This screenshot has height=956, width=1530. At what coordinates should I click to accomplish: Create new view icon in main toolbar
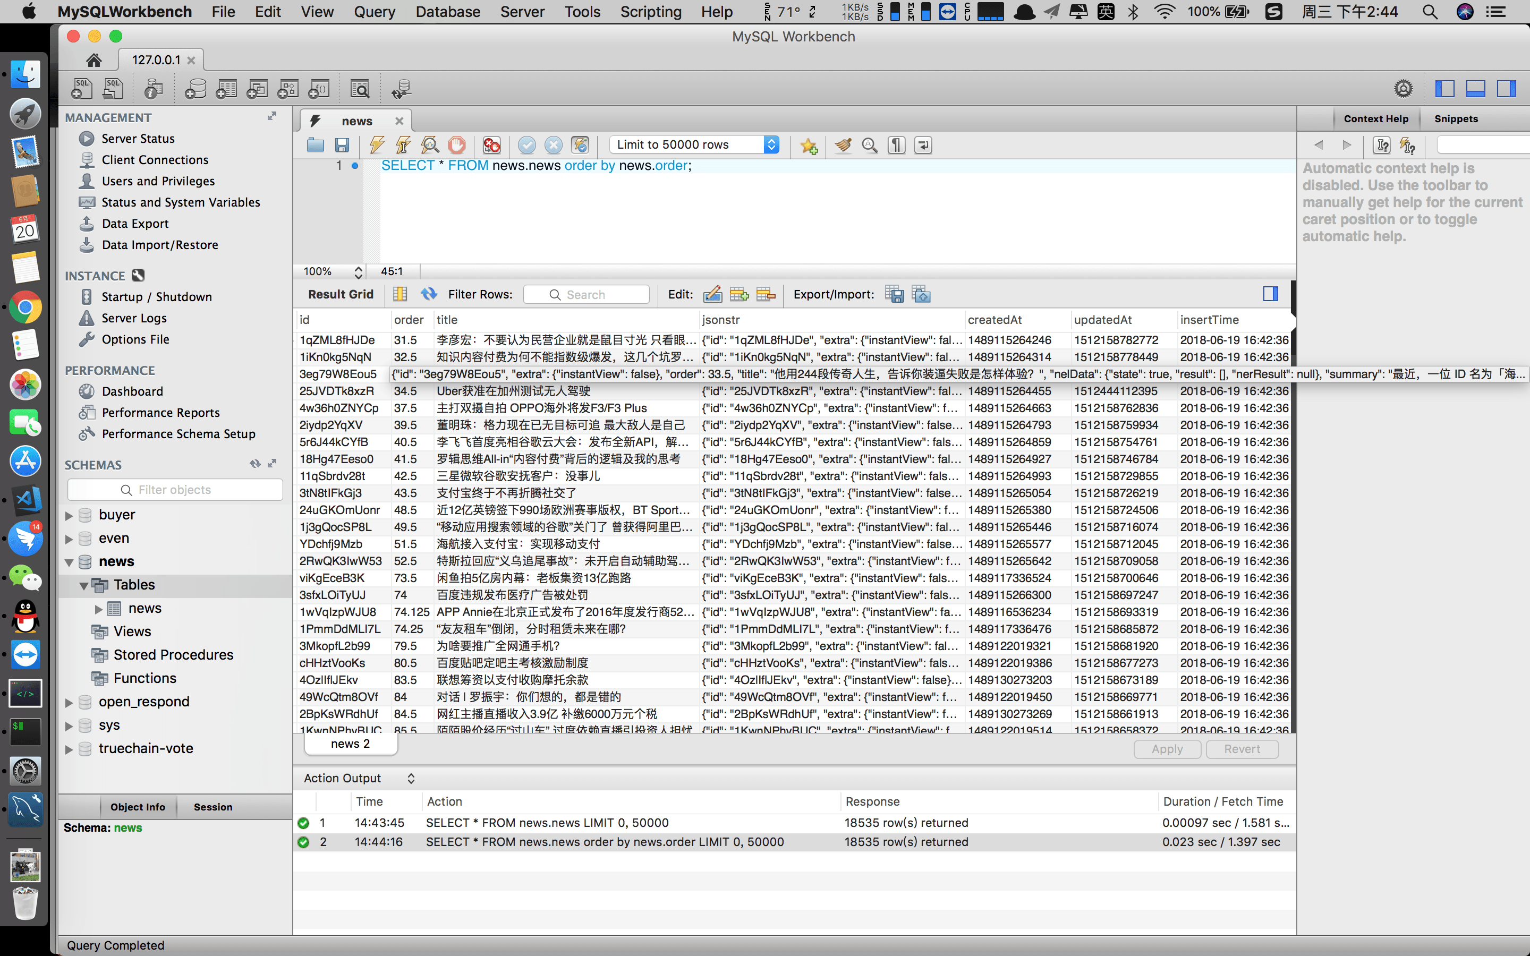point(257,89)
